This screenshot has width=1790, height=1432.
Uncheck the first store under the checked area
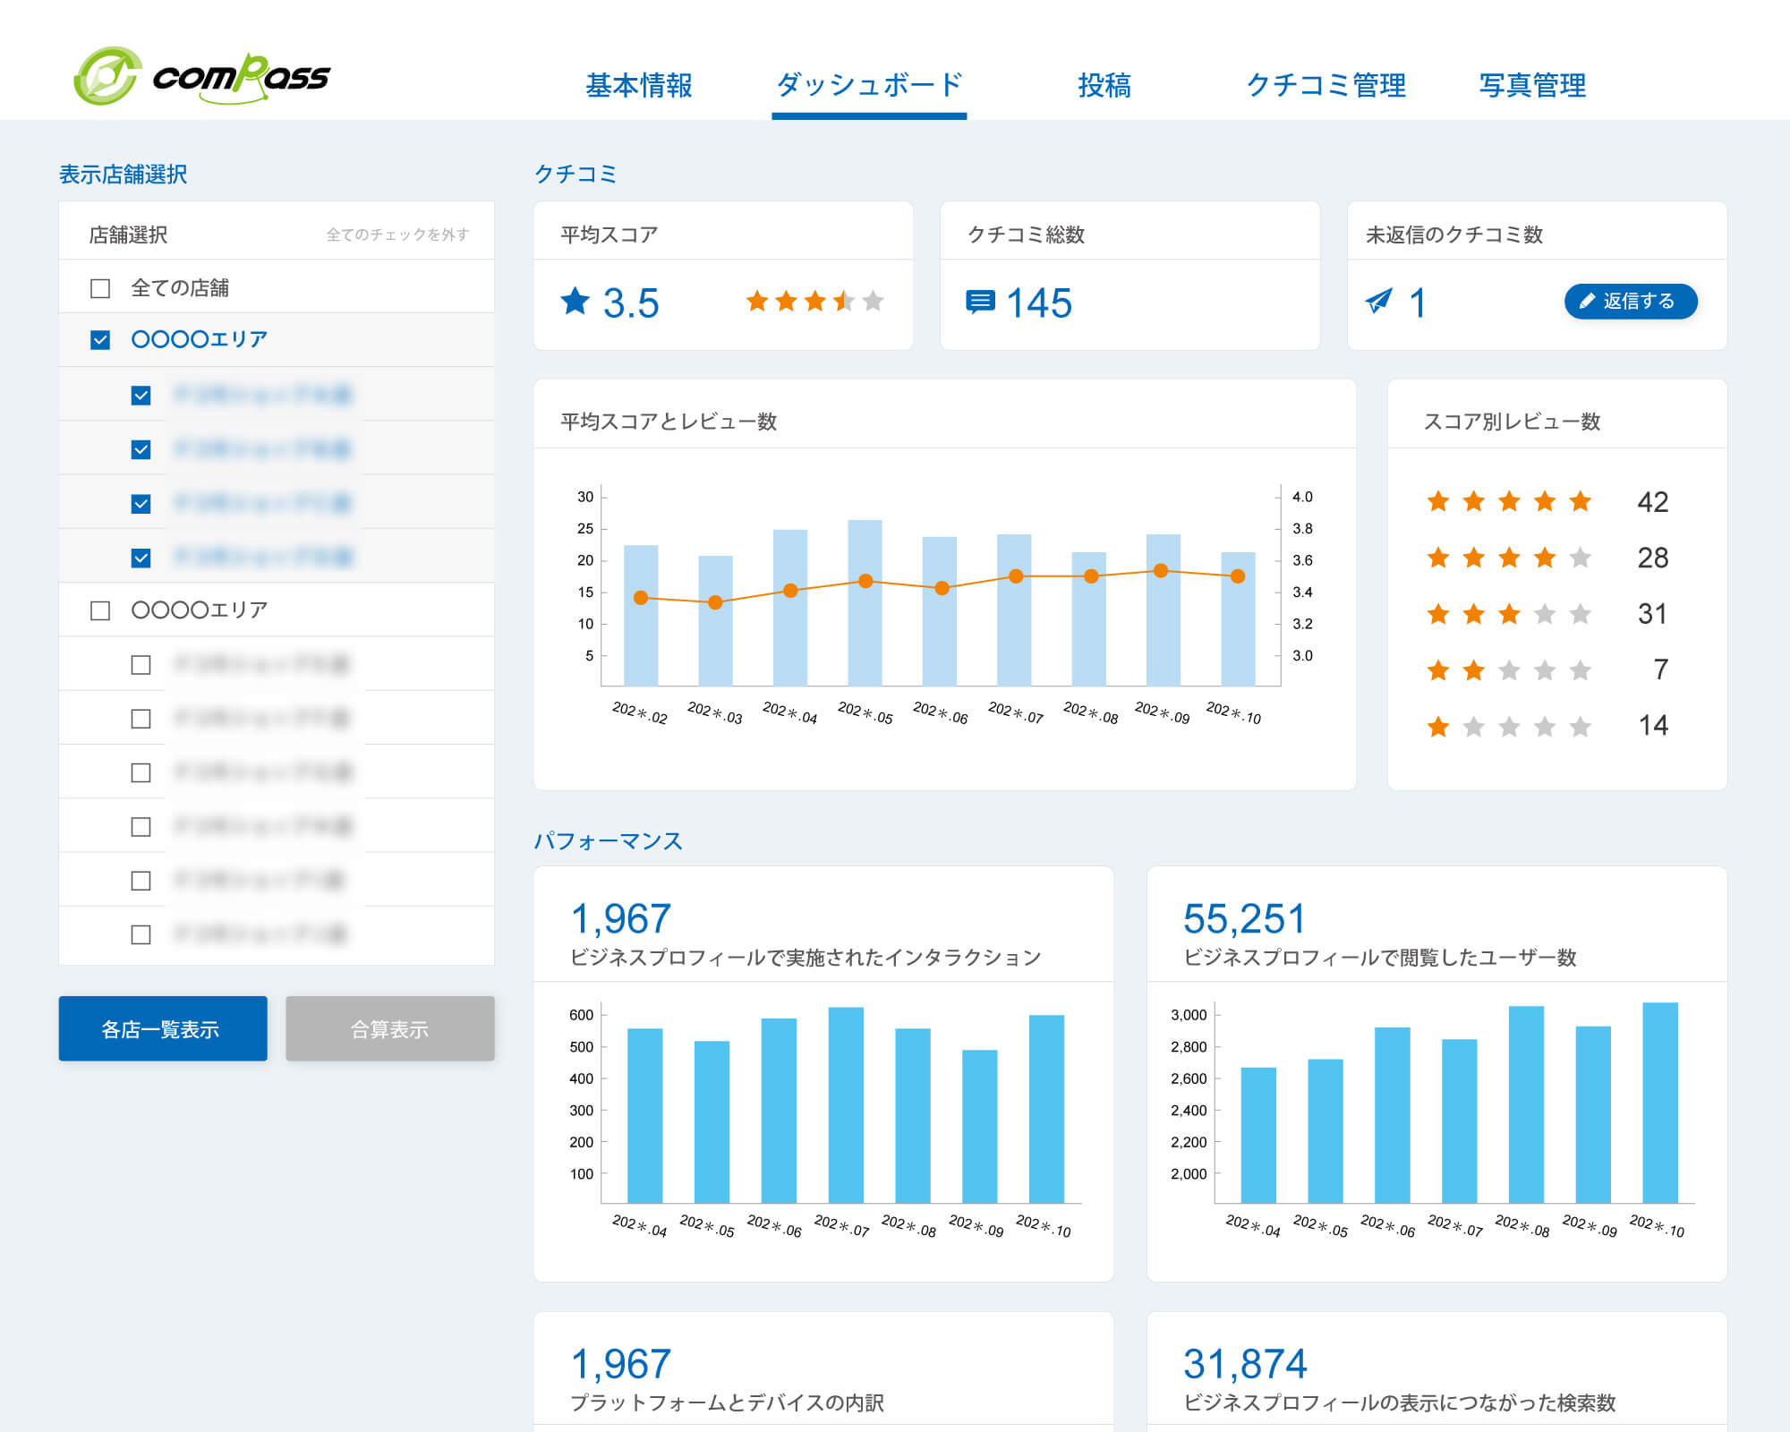pyautogui.click(x=141, y=395)
